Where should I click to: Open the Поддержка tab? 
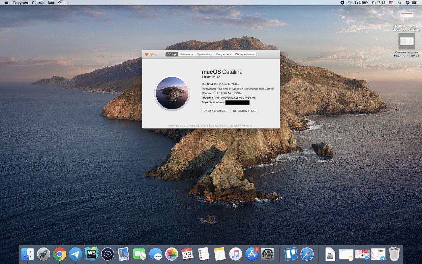[224, 54]
